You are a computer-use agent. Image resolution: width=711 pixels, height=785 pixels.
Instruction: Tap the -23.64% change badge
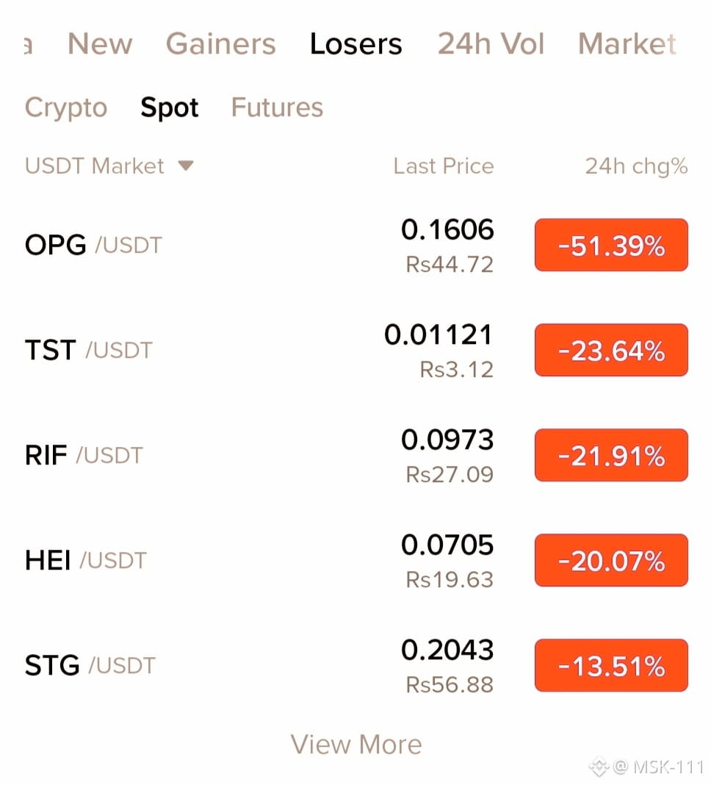click(x=611, y=350)
